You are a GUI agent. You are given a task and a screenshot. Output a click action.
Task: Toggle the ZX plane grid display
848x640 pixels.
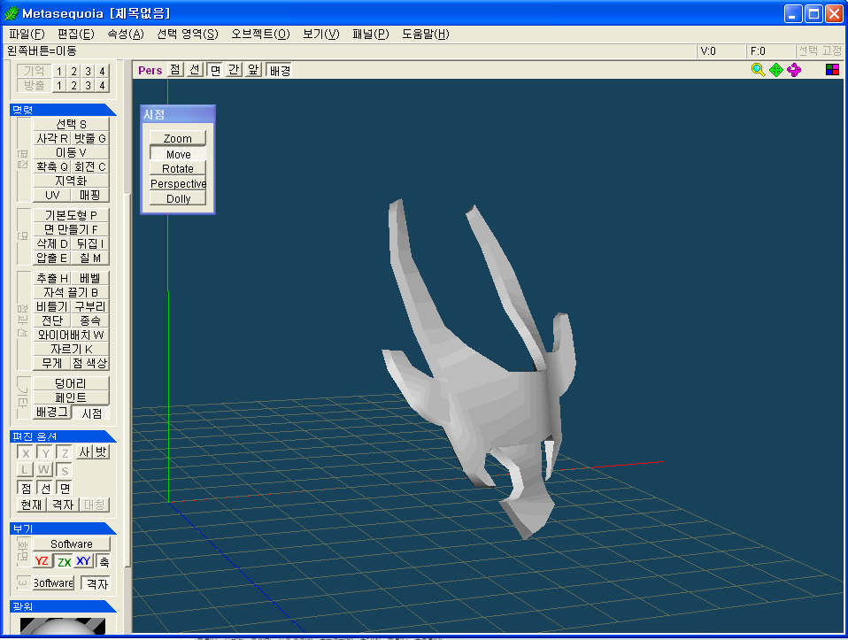point(64,561)
